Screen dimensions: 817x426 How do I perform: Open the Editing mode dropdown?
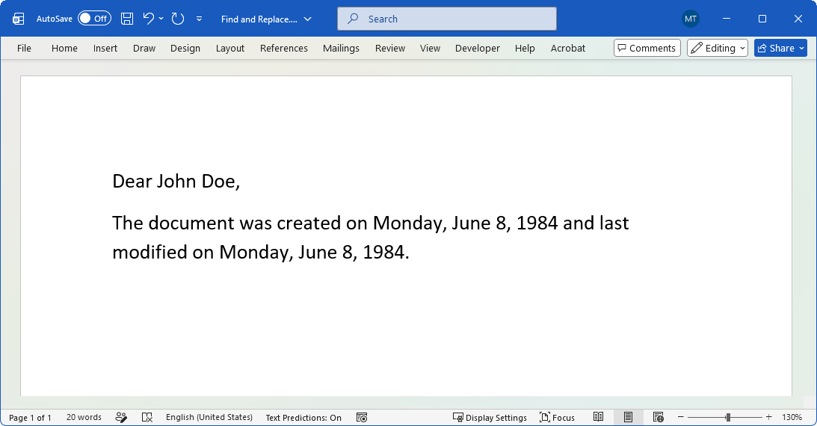pos(718,48)
